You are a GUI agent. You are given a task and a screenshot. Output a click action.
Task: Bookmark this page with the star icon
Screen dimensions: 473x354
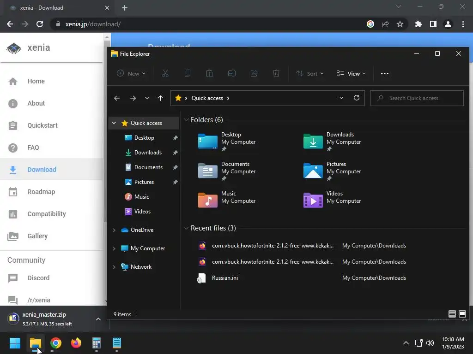point(400,24)
